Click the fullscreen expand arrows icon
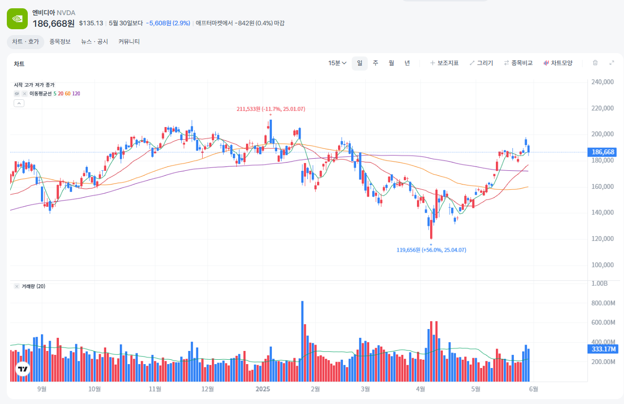624x404 pixels. (x=612, y=63)
